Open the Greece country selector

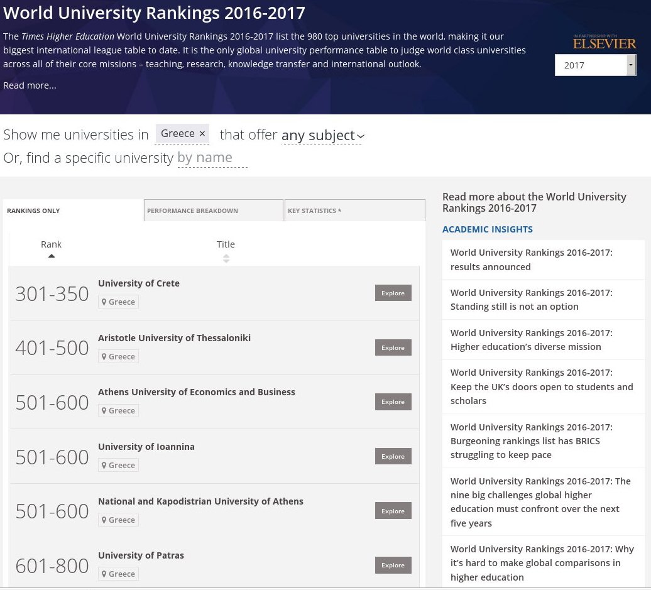[x=178, y=134]
